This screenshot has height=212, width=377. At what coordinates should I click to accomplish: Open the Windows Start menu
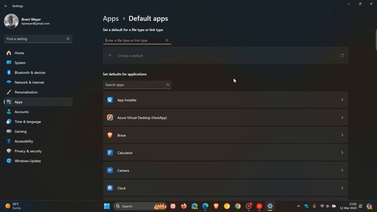pyautogui.click(x=107, y=206)
